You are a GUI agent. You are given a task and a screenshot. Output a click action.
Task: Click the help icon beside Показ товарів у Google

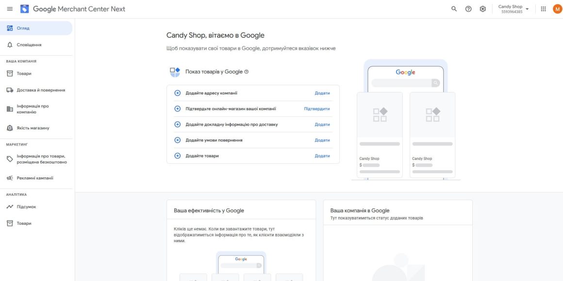(247, 72)
